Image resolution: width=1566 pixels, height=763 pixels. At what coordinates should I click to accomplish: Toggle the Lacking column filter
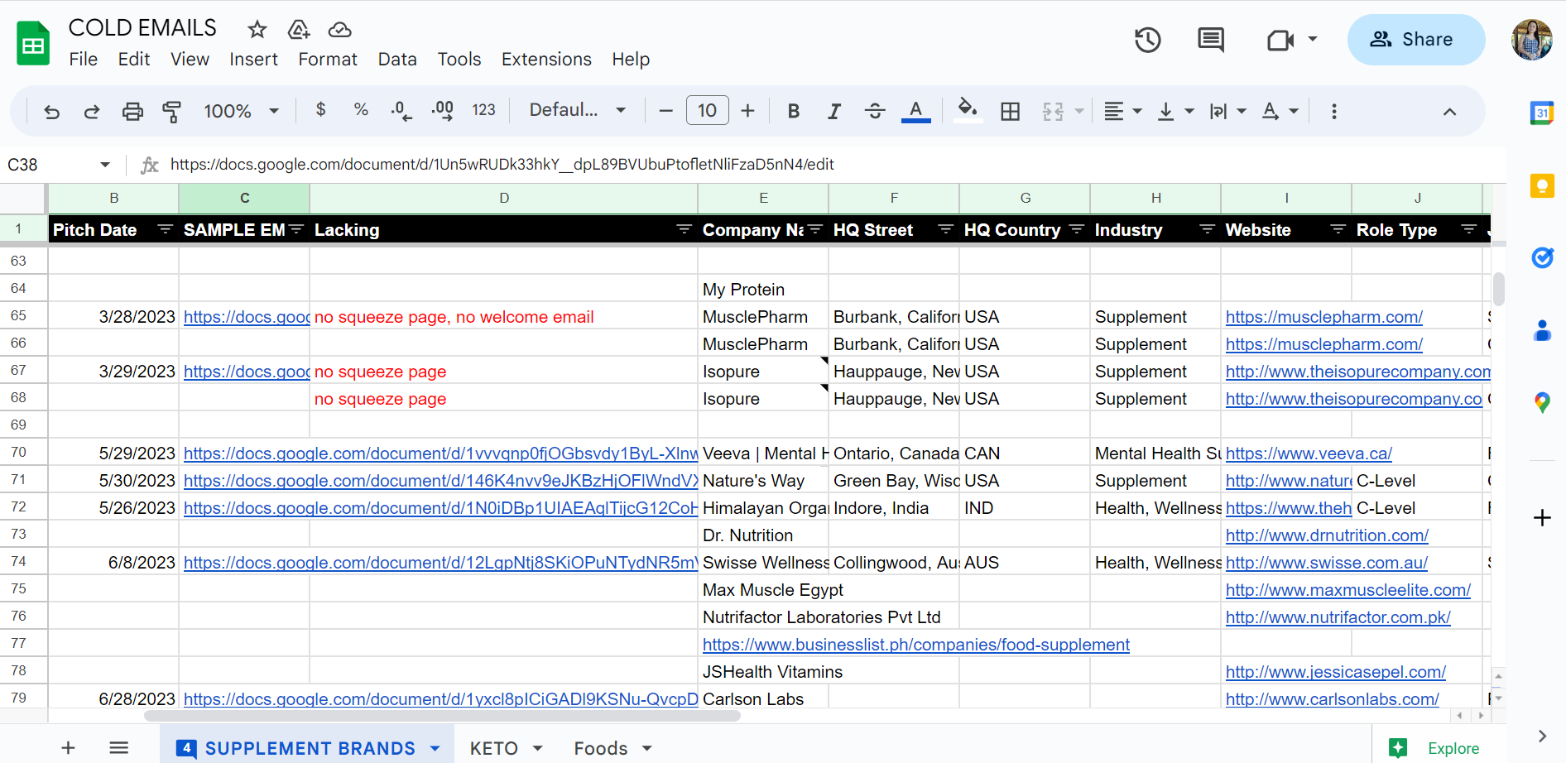pos(684,229)
